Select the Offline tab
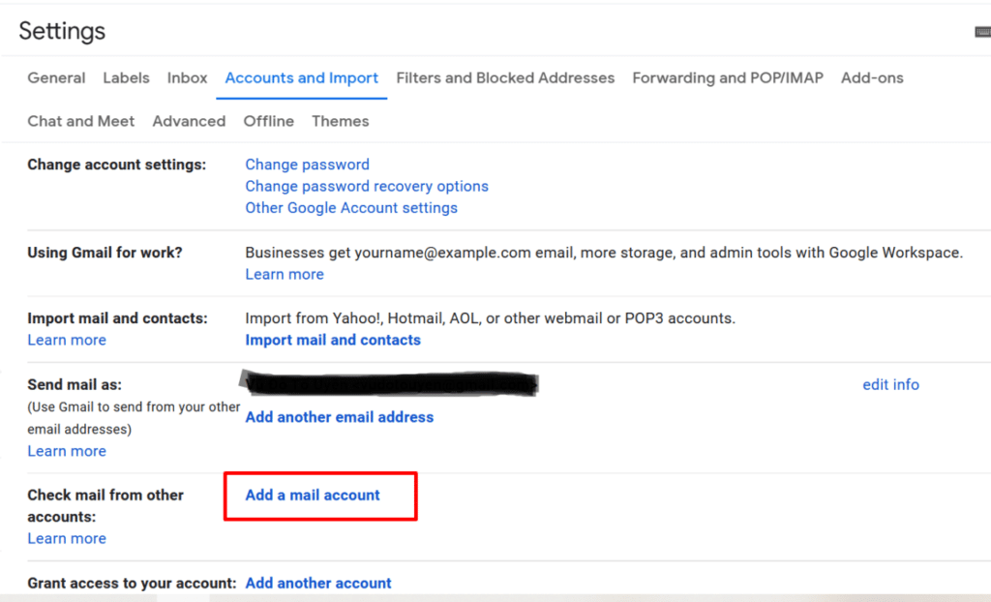 [x=268, y=121]
